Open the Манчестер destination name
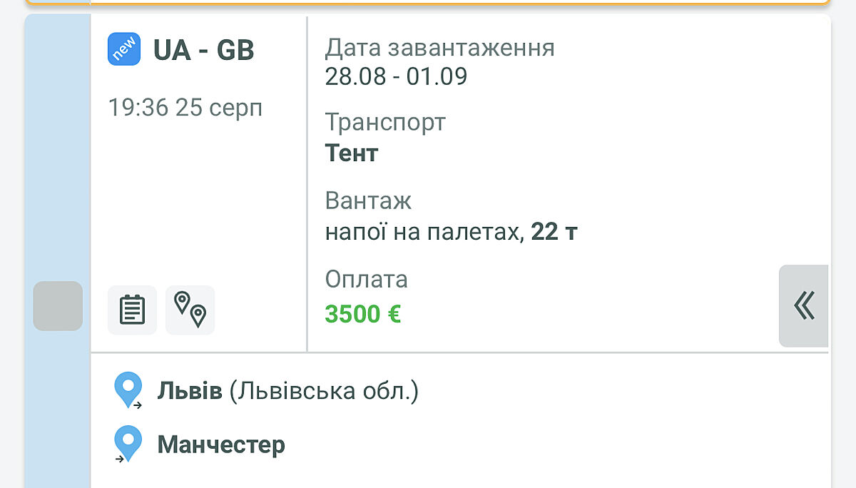Screen dimensions: 856x488 pos(221,444)
